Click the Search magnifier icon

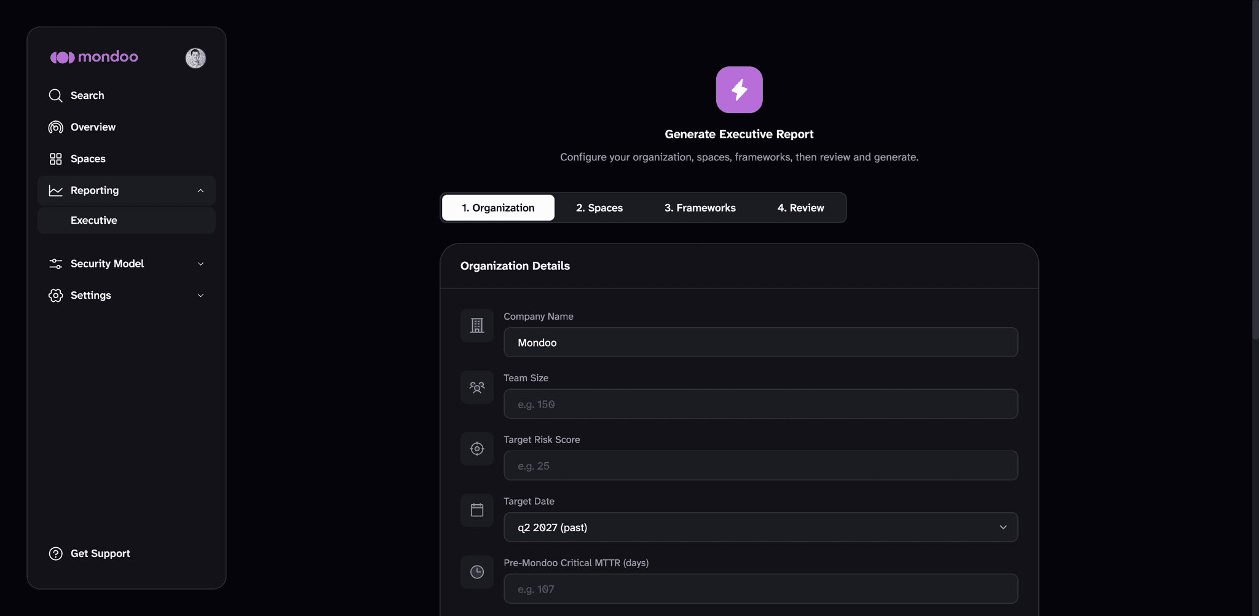(x=55, y=95)
